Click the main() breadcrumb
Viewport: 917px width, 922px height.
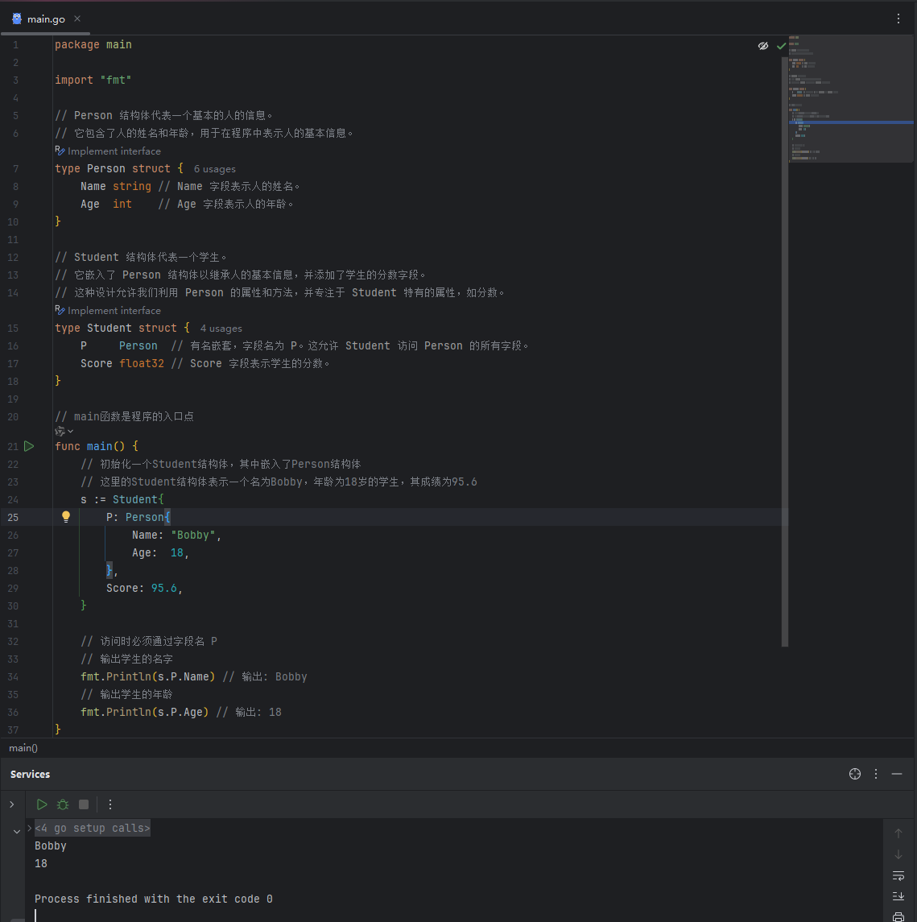(23, 748)
